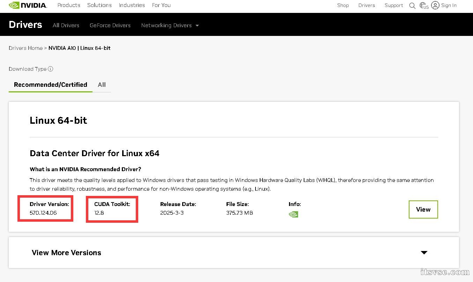Image resolution: width=473 pixels, height=282 pixels.
Task: Click the View button
Action: point(423,209)
